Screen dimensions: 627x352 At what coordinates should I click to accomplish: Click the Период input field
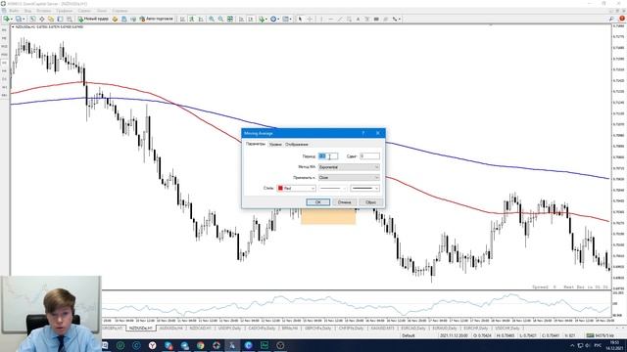coord(328,156)
